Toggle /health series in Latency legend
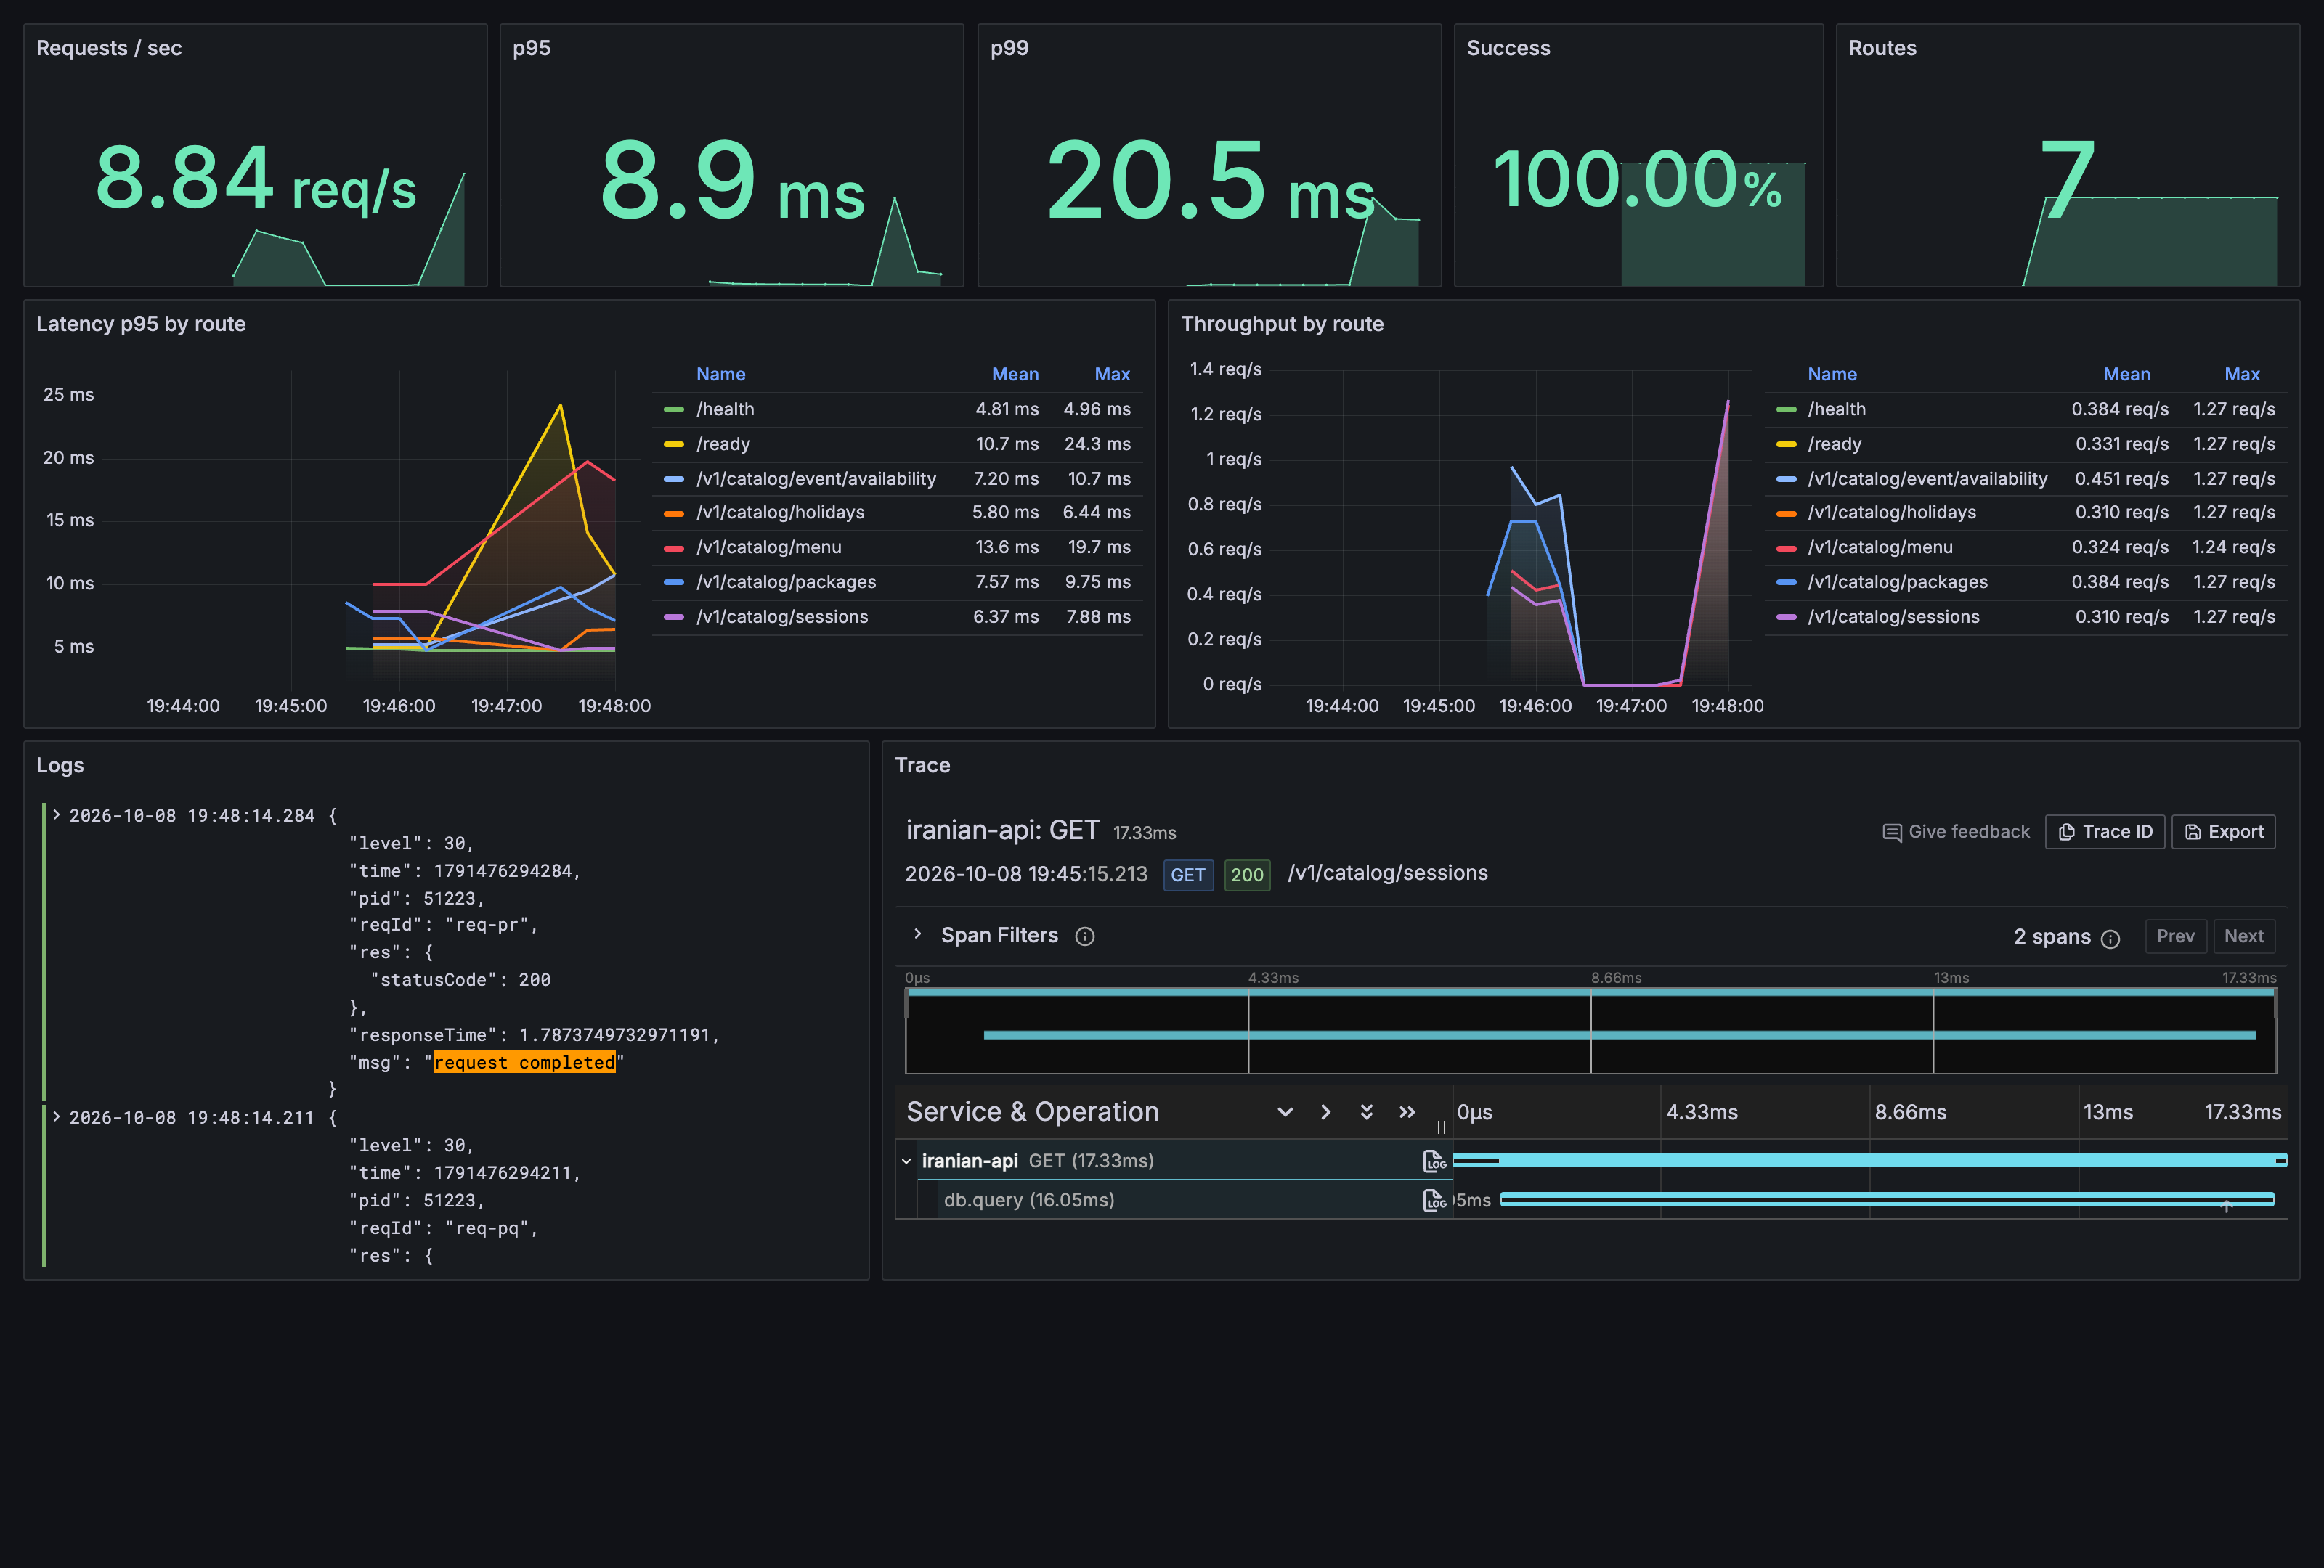 pyautogui.click(x=724, y=409)
